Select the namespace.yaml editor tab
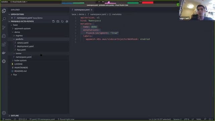215x121 pixels. pyautogui.click(x=82, y=10)
